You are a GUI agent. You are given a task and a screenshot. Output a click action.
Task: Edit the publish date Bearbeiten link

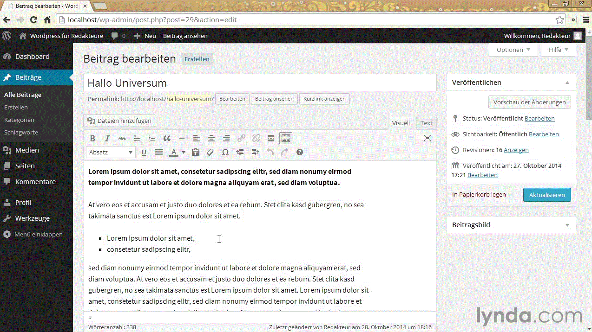coord(482,175)
